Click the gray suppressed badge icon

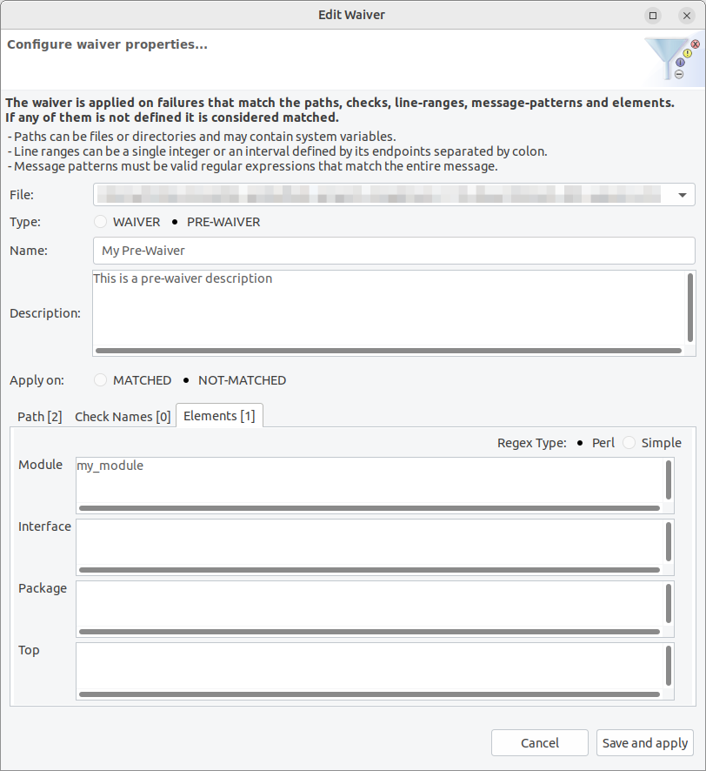[678, 74]
